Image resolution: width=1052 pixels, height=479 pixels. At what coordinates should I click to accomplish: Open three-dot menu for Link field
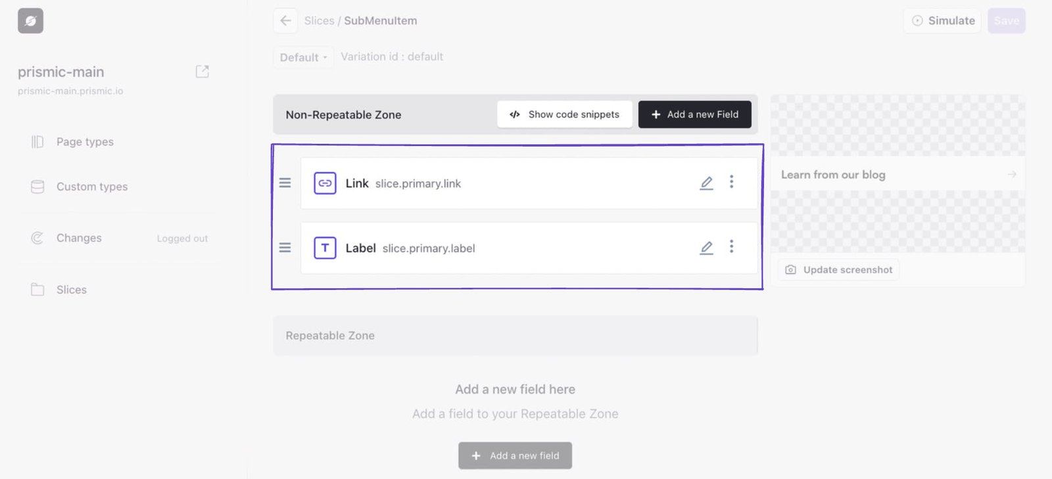[x=731, y=182]
